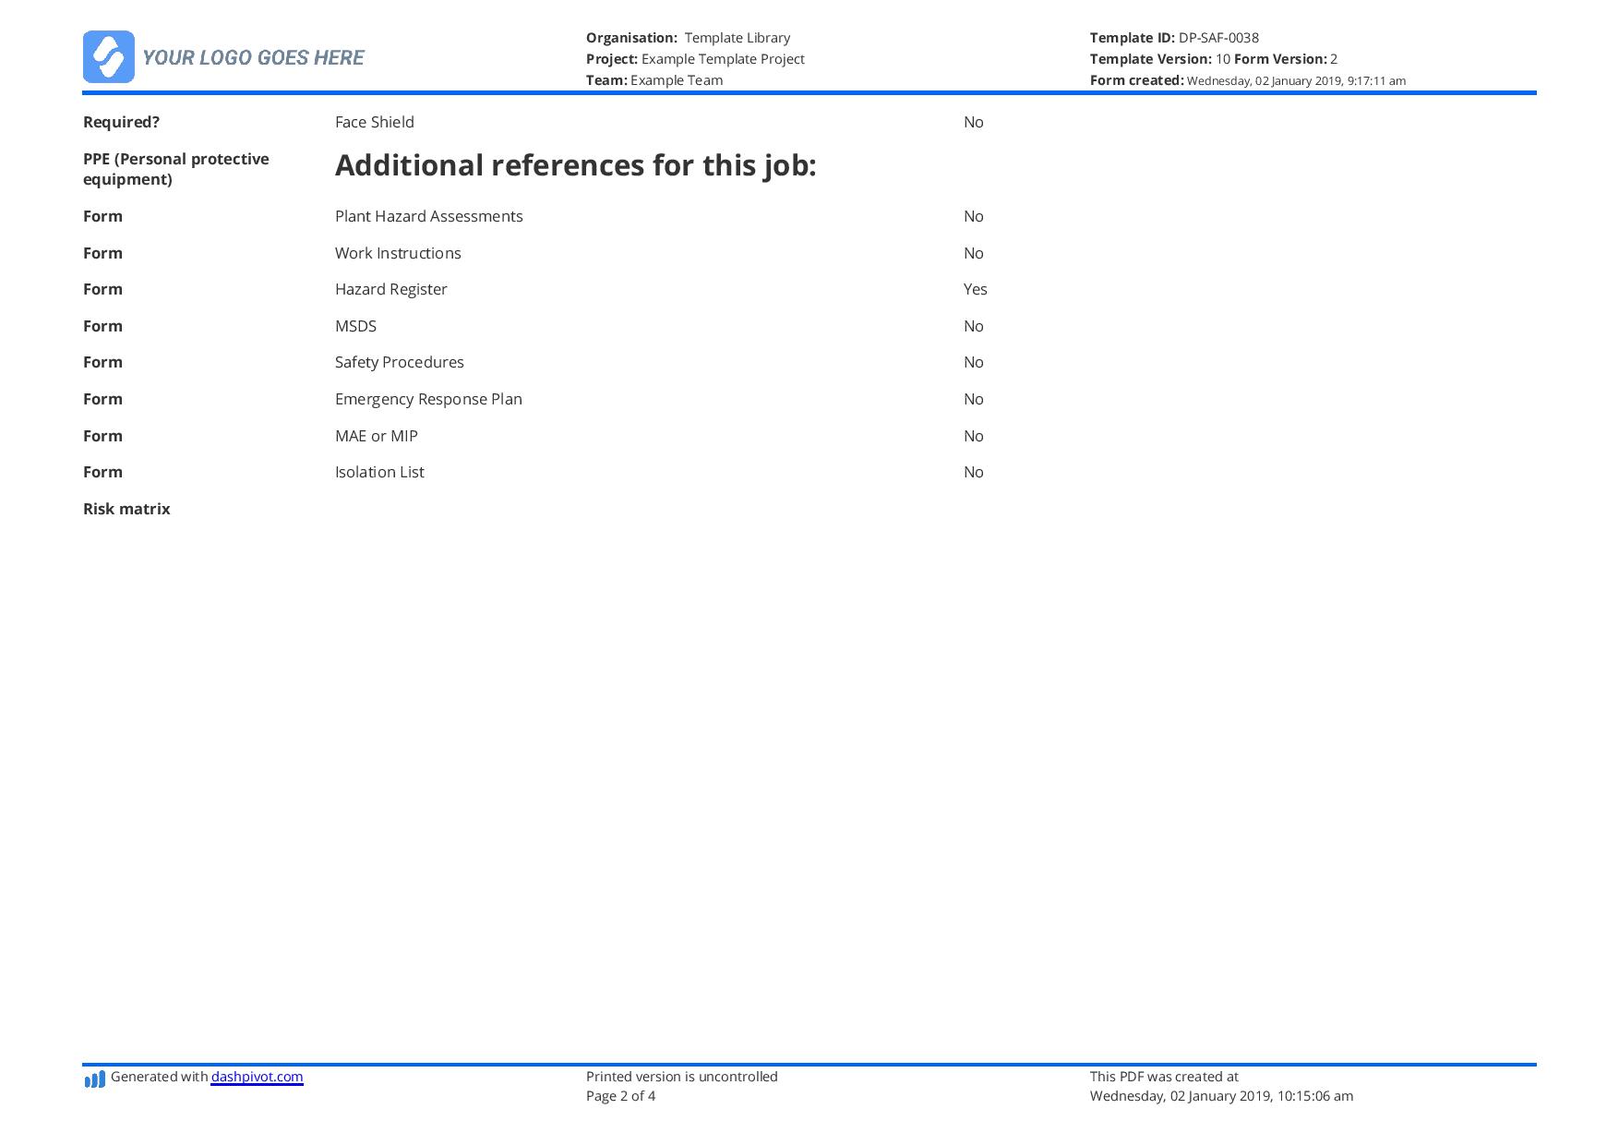This screenshot has width=1619, height=1145.
Task: Click the footer timestamp '10:15:06 am'
Action: point(1315,1096)
